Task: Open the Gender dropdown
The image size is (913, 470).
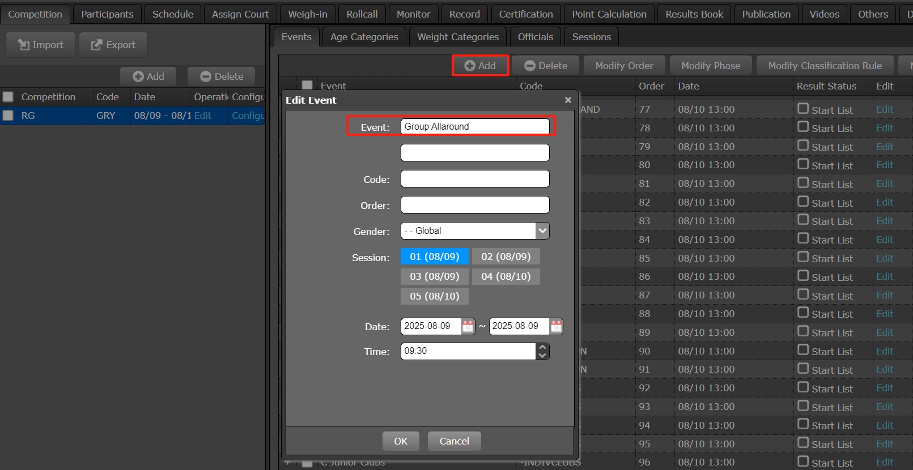Action: pyautogui.click(x=542, y=231)
